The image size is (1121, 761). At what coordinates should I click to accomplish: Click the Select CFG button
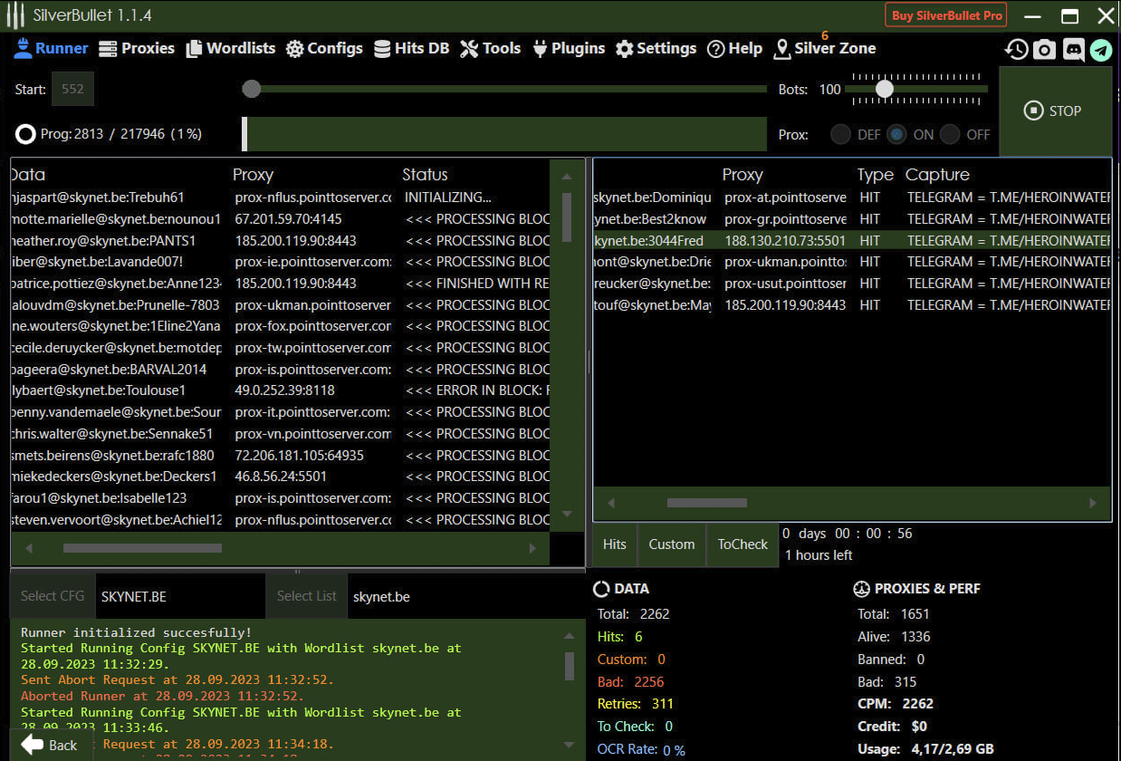point(53,596)
